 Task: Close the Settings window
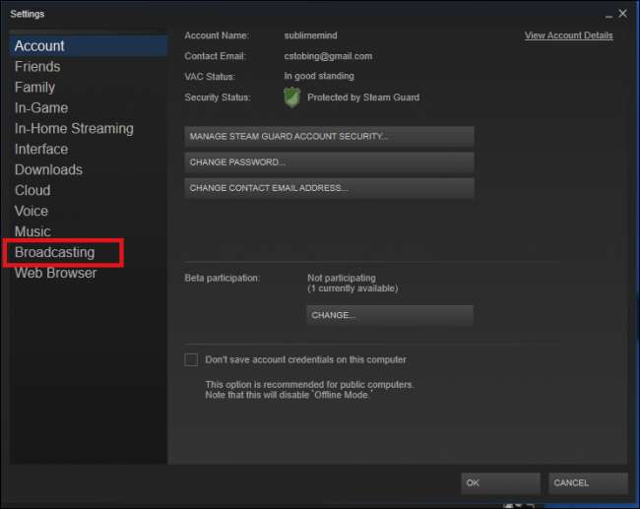click(x=623, y=14)
